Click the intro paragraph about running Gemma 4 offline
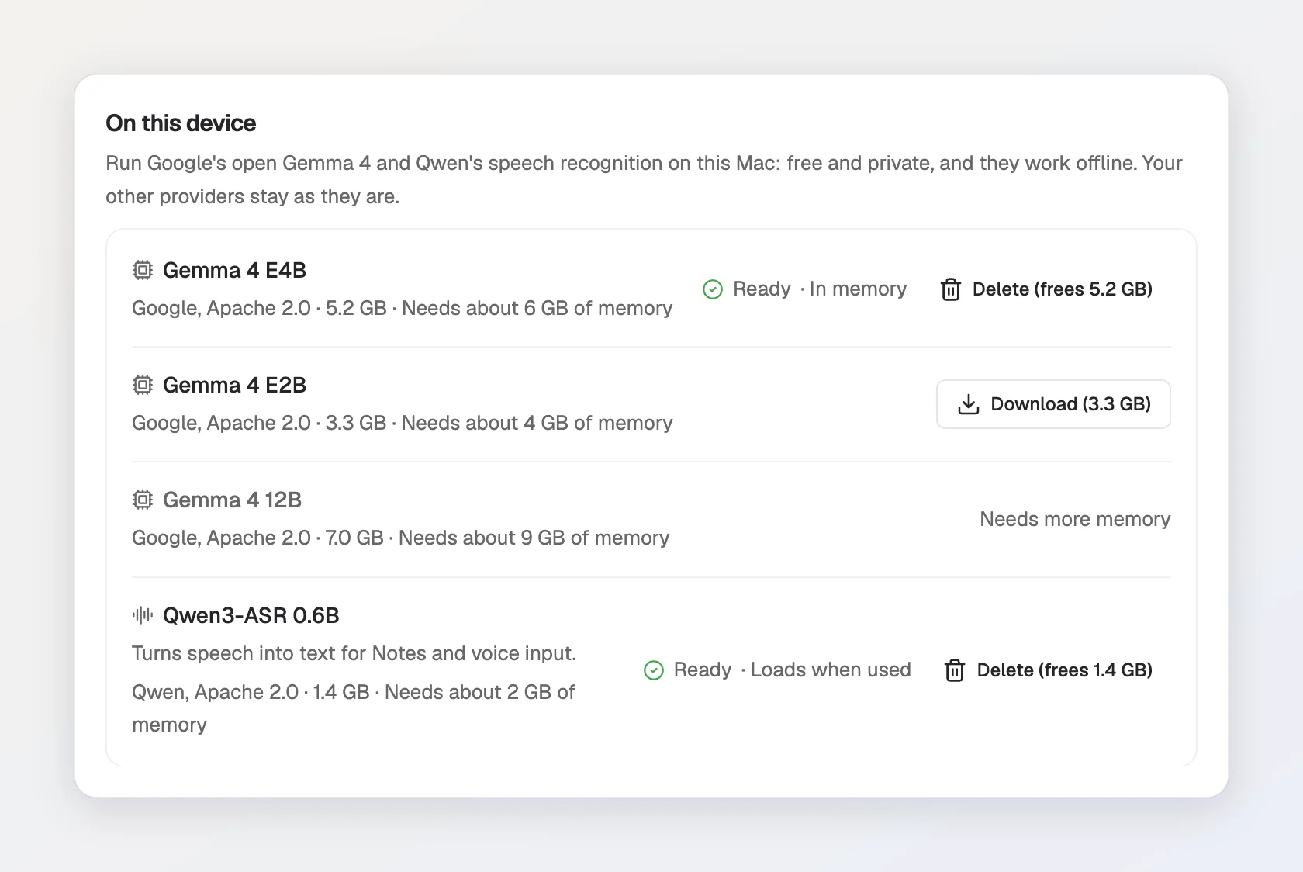Viewport: 1303px width, 872px height. pos(644,179)
